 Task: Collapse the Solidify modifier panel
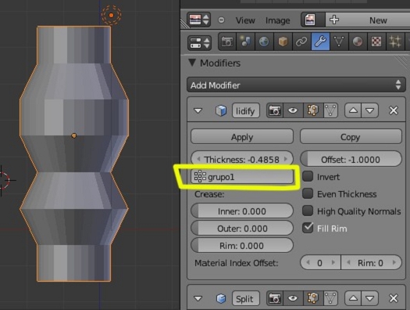198,110
